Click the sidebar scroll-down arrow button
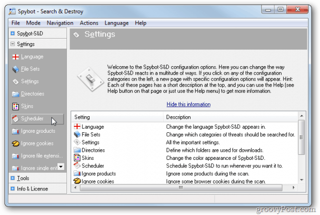The image size is (320, 215). 61,166
